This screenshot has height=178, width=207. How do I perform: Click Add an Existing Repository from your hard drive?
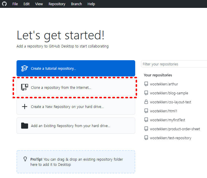[76, 126]
